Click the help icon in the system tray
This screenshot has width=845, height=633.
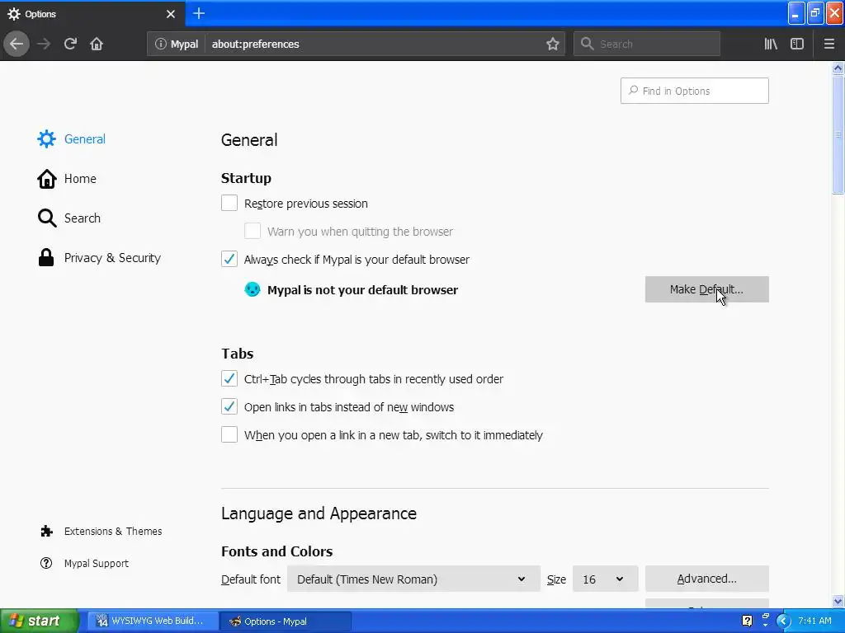[747, 621]
